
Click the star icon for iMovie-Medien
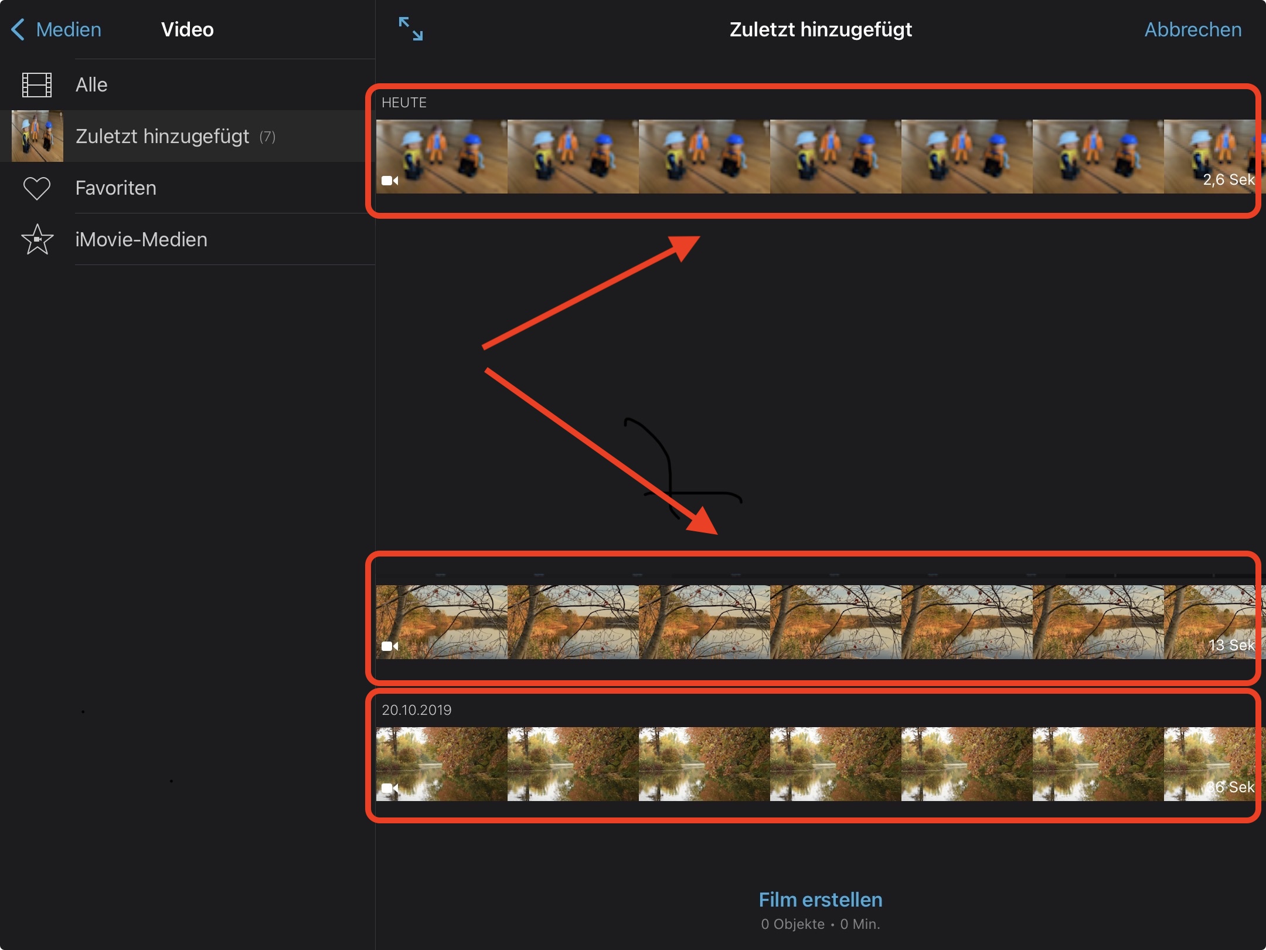click(x=37, y=239)
